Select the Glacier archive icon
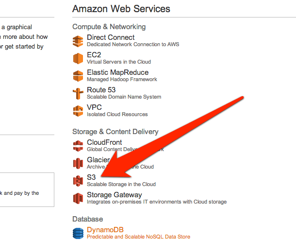The width and height of the screenshot is (296, 240). coord(78,163)
